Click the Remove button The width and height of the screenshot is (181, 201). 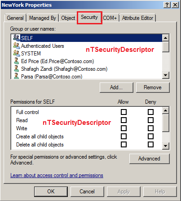pyautogui.click(x=153, y=87)
